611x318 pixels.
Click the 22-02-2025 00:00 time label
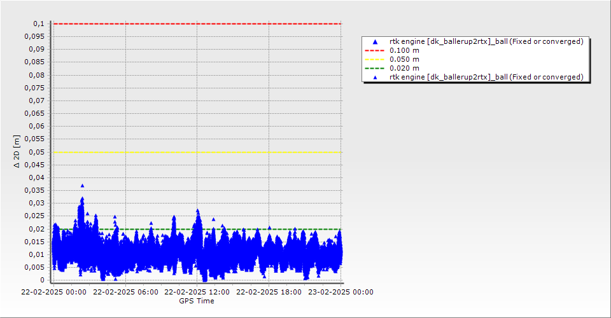53,292
